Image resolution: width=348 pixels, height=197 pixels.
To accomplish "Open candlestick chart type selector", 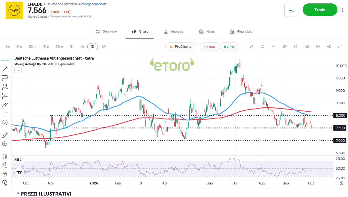I will coord(285,47).
